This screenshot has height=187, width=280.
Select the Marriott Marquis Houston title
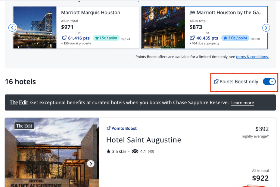click(x=91, y=13)
